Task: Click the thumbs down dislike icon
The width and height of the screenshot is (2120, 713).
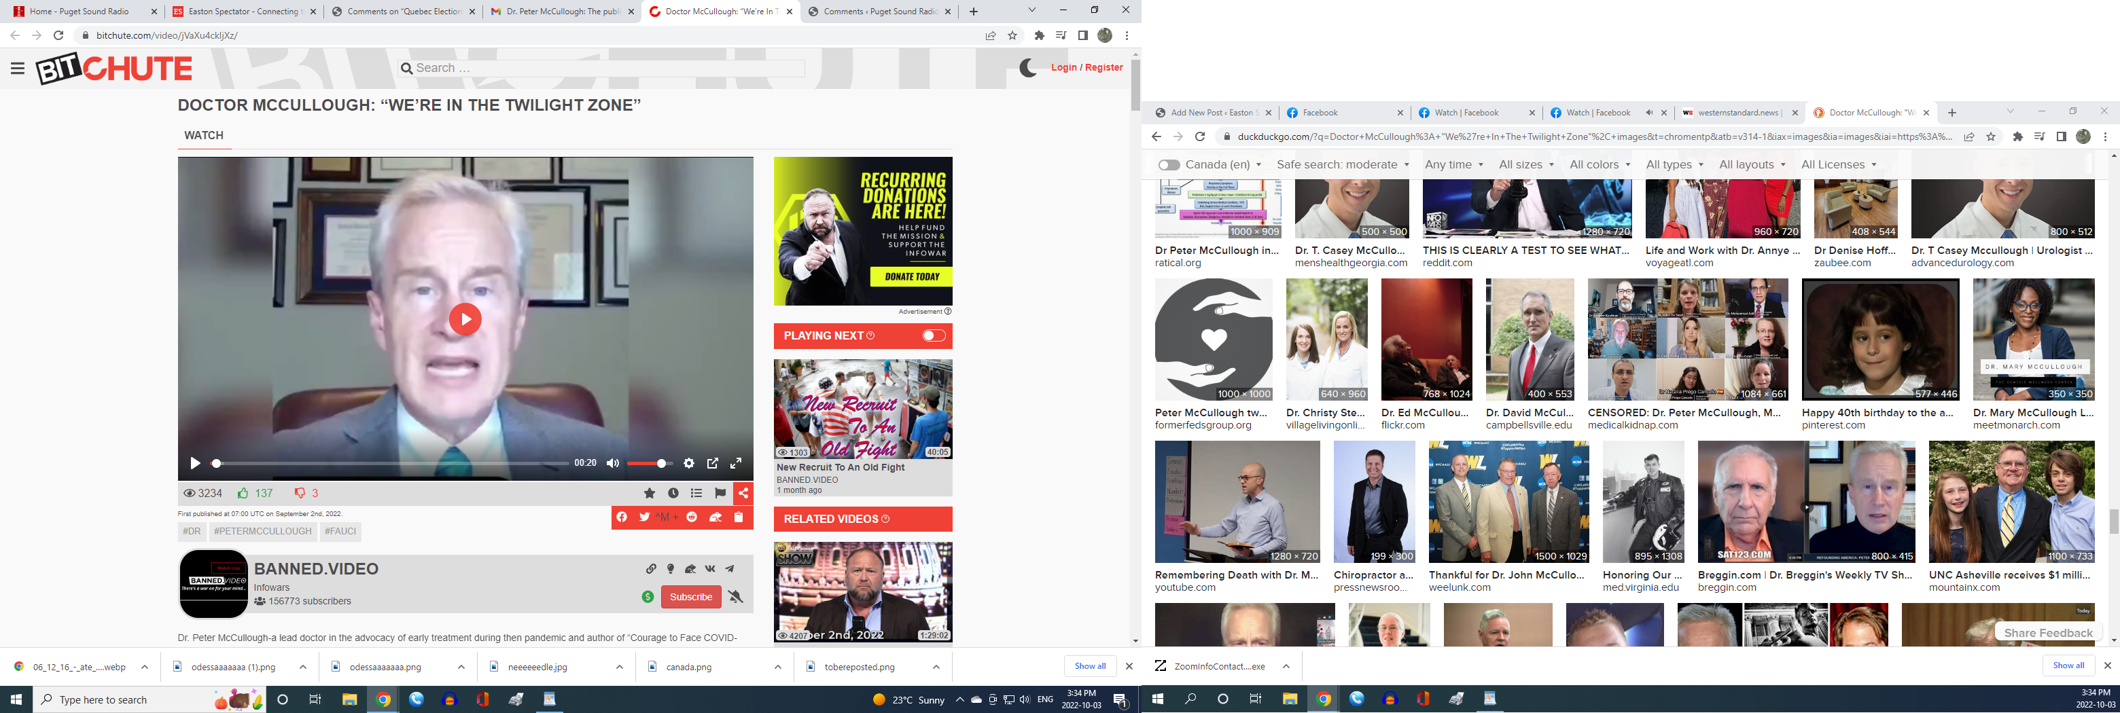Action: 300,494
